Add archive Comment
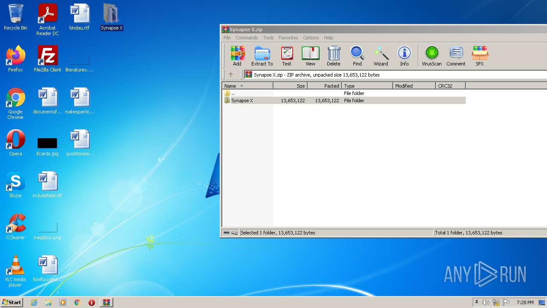 (456, 56)
